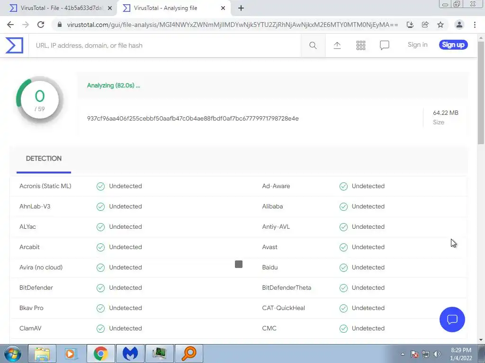The image size is (485, 363).
Task: Click the Undetected result for ClamAV
Action: click(x=125, y=328)
